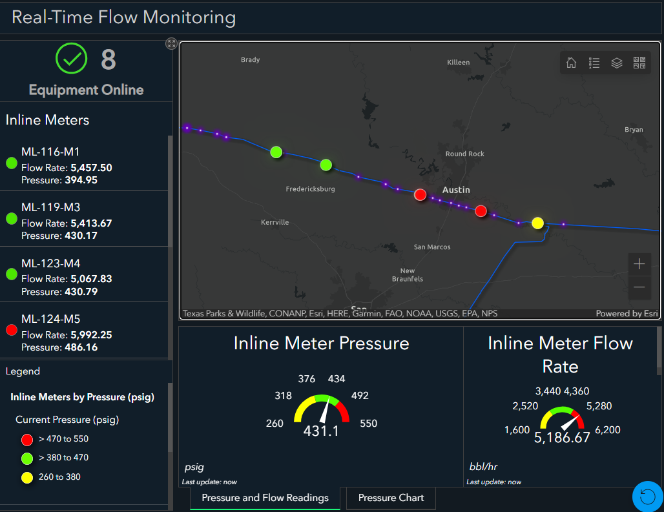Click the Inline Meters by Pressure (psig) heading
The image size is (664, 512).
82,397
